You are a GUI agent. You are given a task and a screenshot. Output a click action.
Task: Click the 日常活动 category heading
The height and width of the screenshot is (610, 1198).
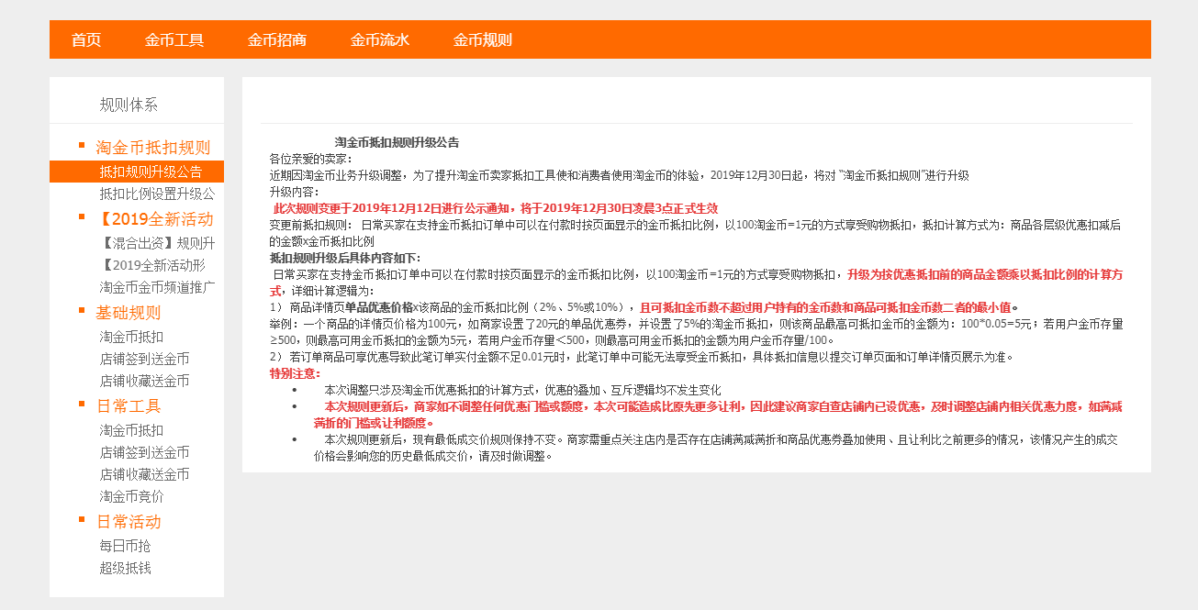(x=129, y=522)
